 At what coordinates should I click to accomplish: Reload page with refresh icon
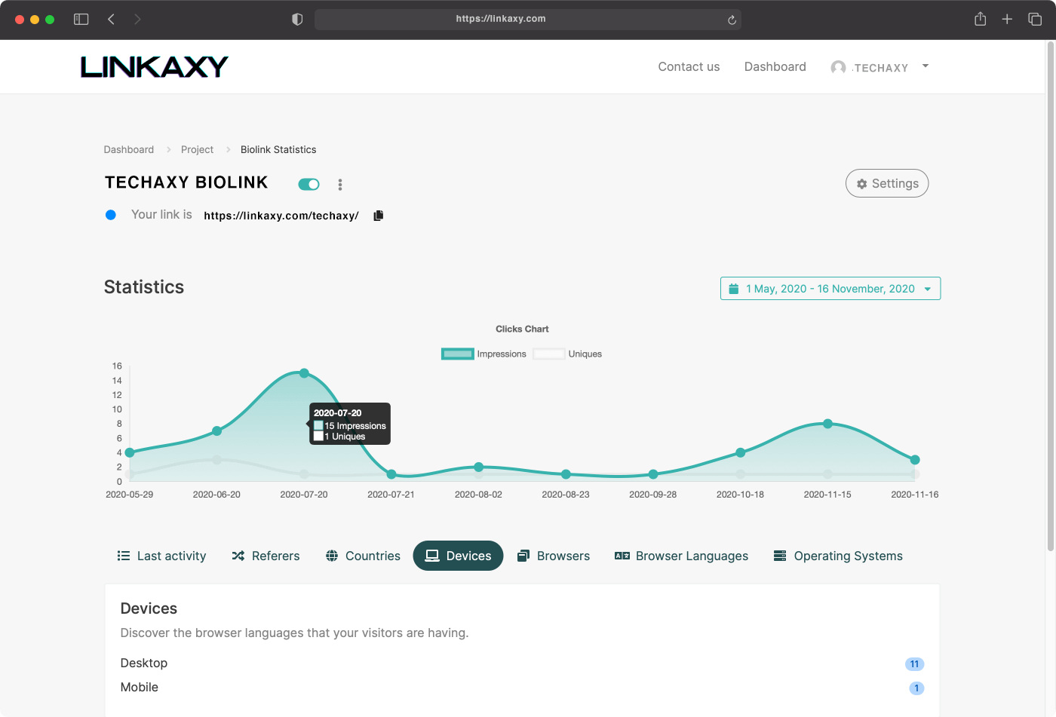coord(732,20)
